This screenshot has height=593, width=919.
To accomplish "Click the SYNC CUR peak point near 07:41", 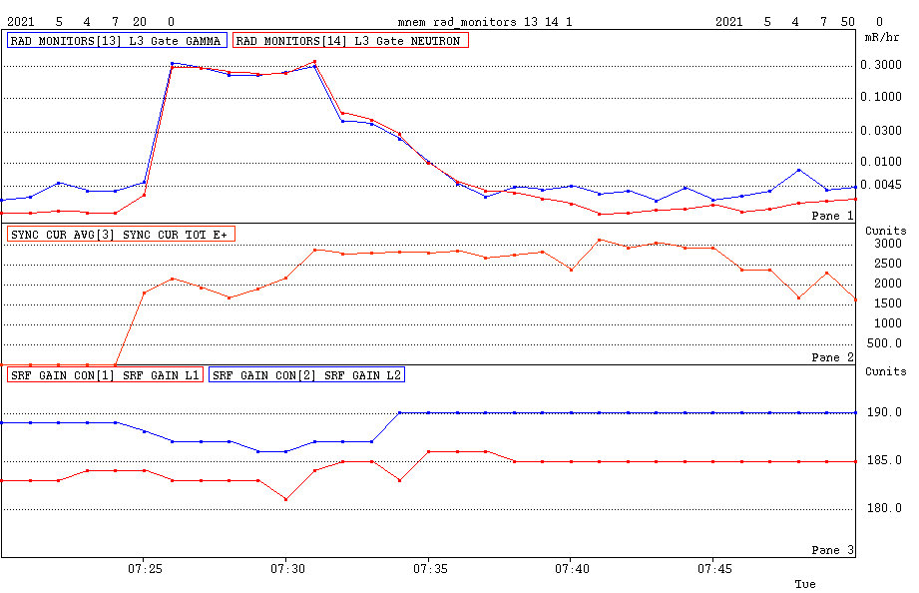I will (600, 240).
